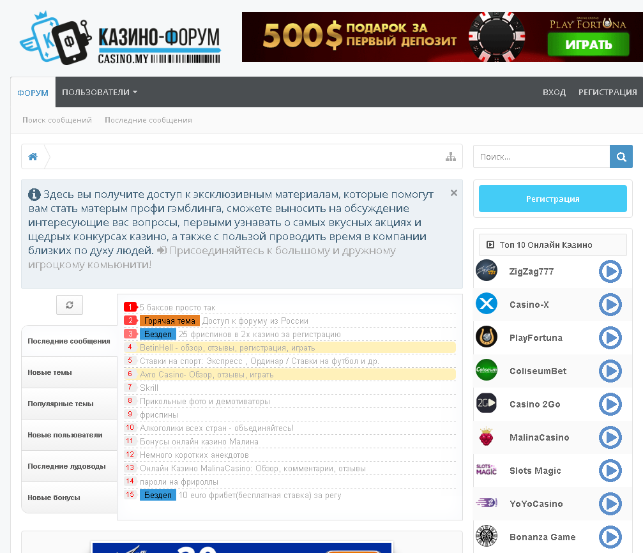Play button next to MalinaCasino
This screenshot has width=643, height=553.
tap(610, 437)
